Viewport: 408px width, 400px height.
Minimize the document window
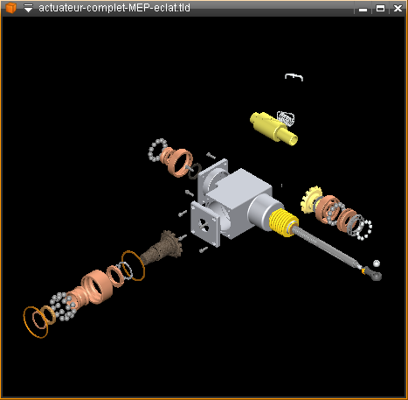point(363,9)
